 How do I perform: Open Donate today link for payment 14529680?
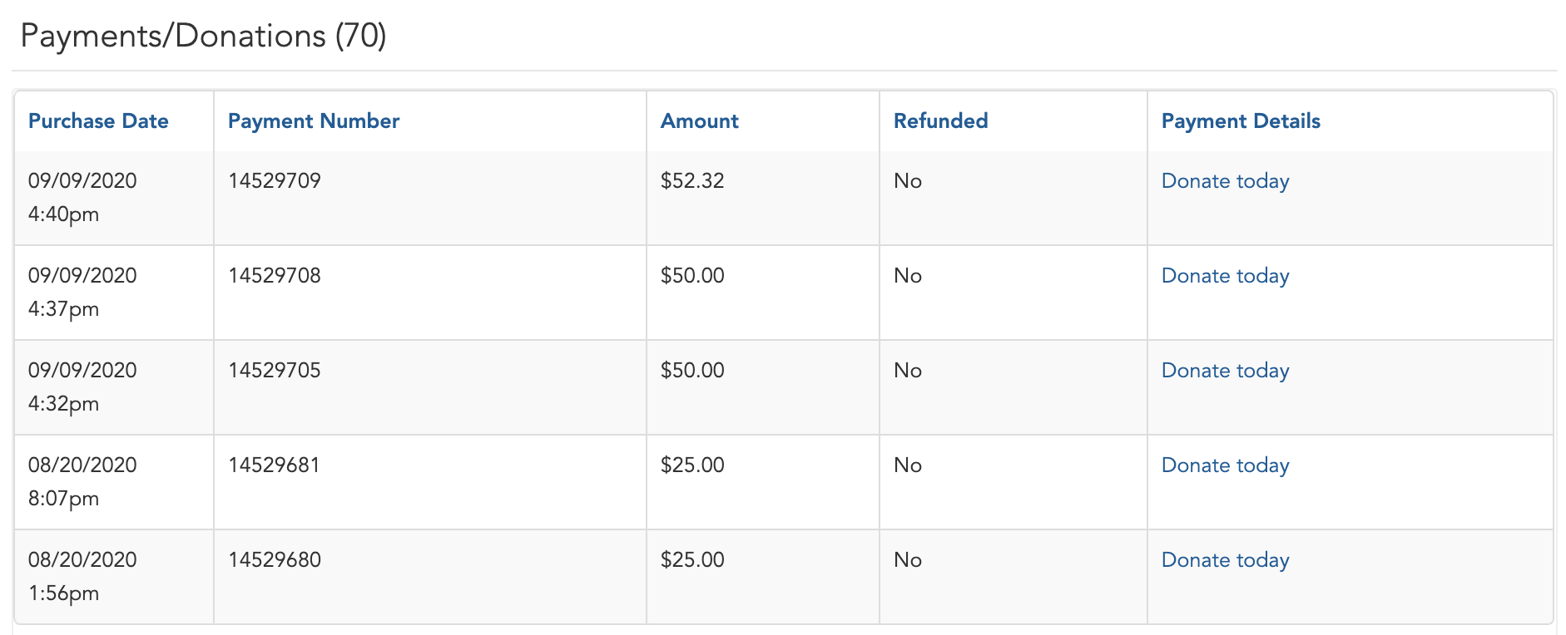click(x=1225, y=560)
